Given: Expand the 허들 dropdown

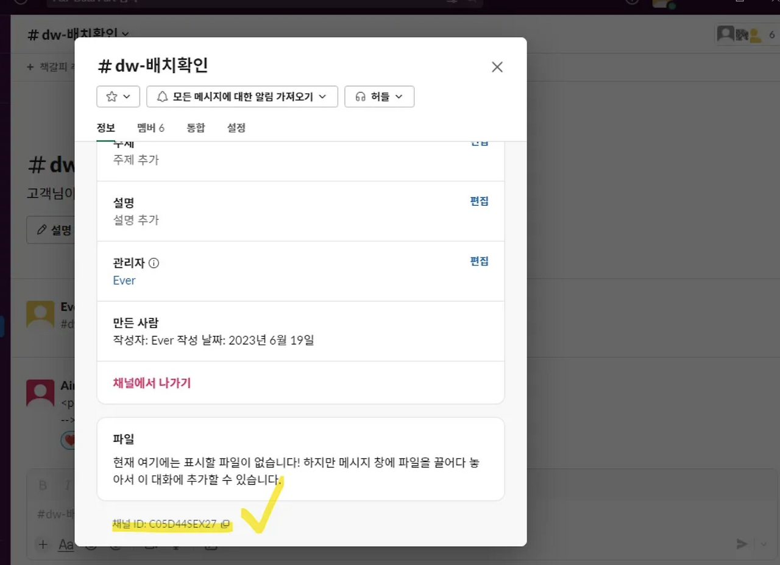Looking at the screenshot, I should 379,96.
